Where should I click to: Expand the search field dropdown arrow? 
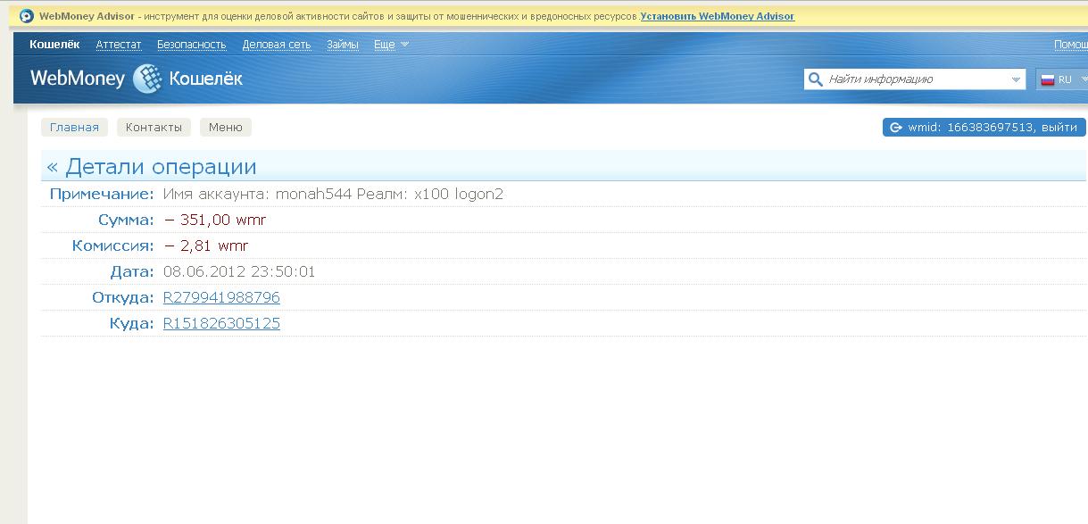1016,79
